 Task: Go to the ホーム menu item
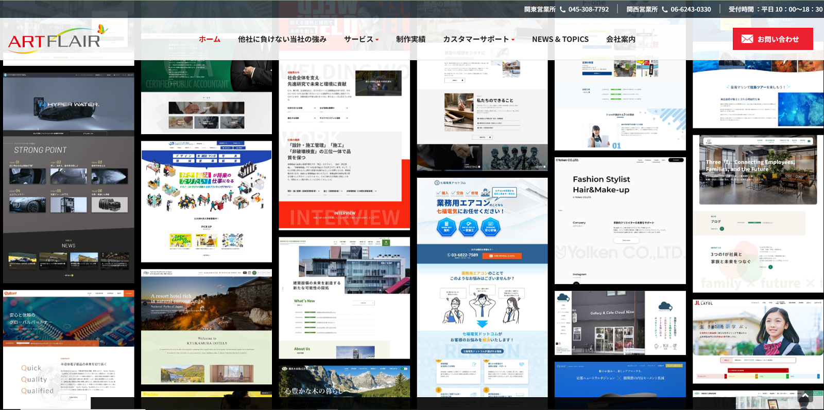[210, 39]
